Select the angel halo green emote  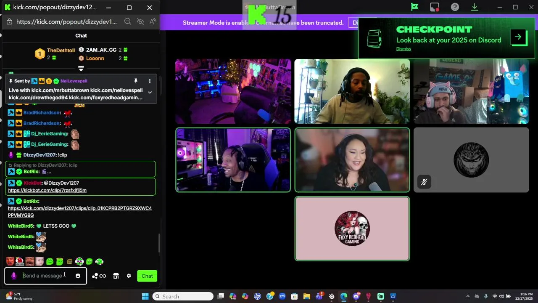[x=60, y=262]
